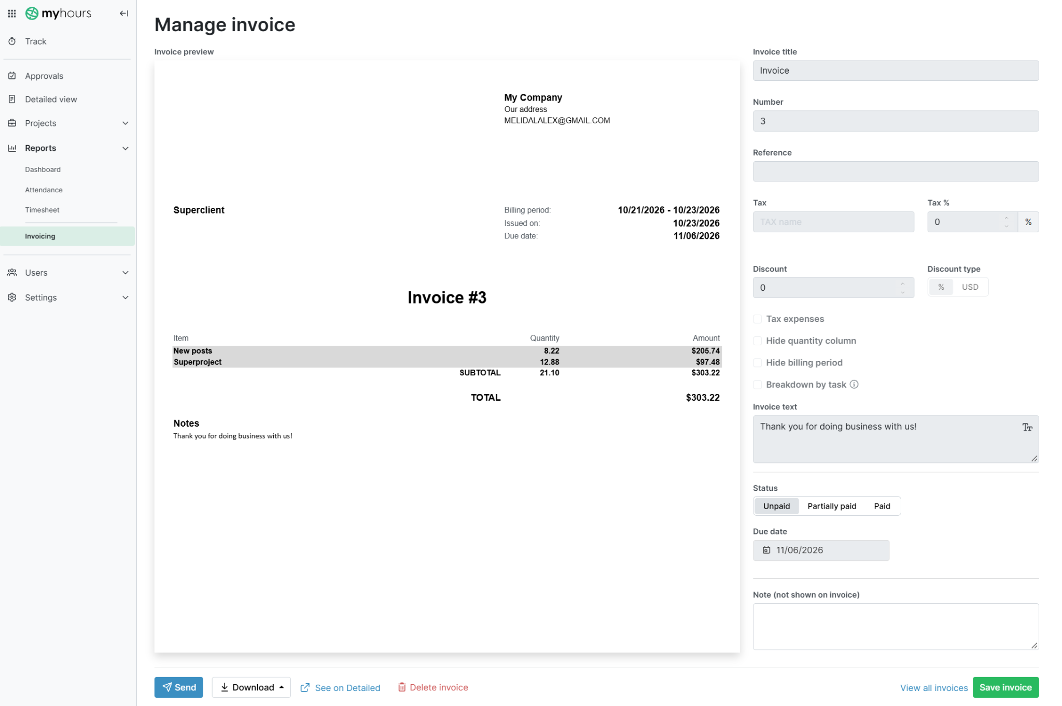Expand the Users menu chevron
The height and width of the screenshot is (706, 1062).
coord(125,273)
